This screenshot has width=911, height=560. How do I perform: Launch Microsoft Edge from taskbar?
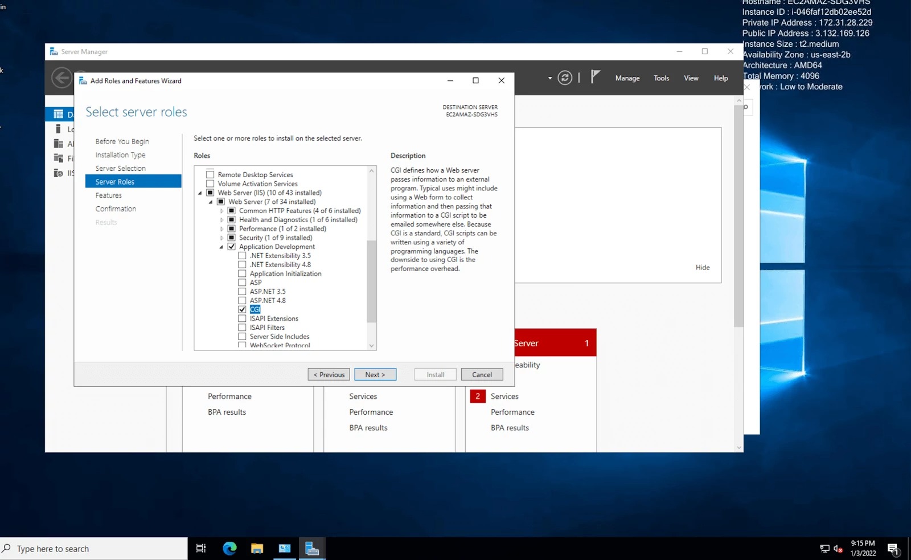229,549
